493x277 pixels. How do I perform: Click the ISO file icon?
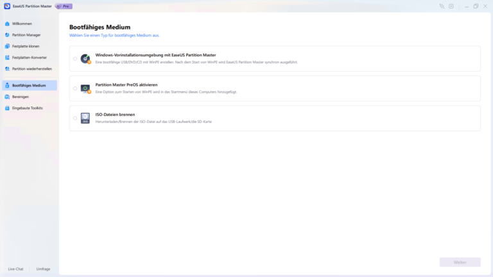(85, 119)
